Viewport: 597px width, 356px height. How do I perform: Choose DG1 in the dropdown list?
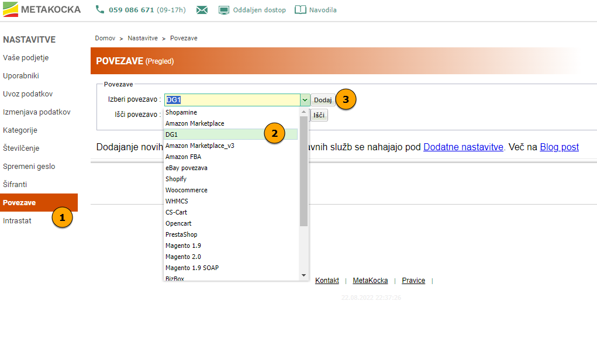point(231,134)
